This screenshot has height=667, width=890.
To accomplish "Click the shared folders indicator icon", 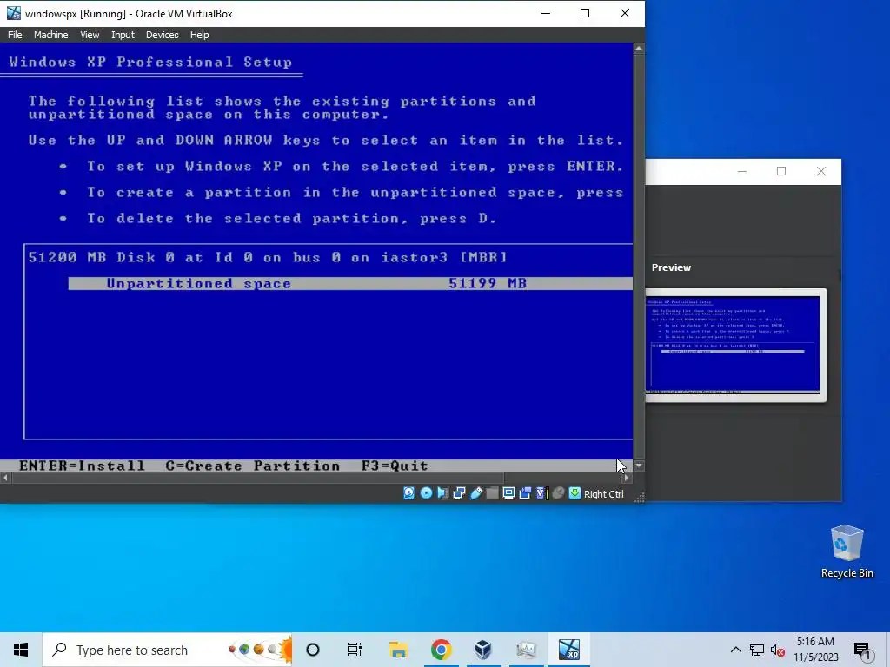I will [492, 493].
